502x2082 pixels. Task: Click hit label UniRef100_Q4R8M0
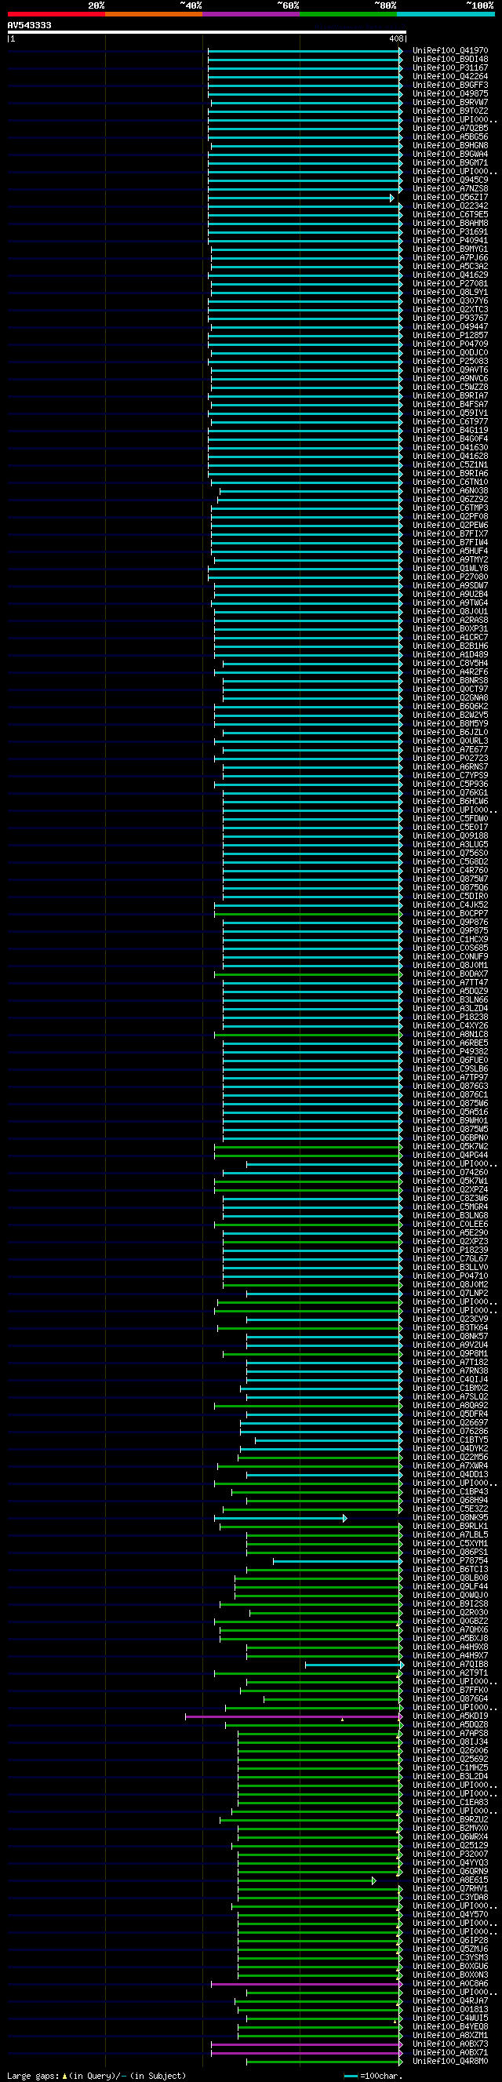[450, 2062]
